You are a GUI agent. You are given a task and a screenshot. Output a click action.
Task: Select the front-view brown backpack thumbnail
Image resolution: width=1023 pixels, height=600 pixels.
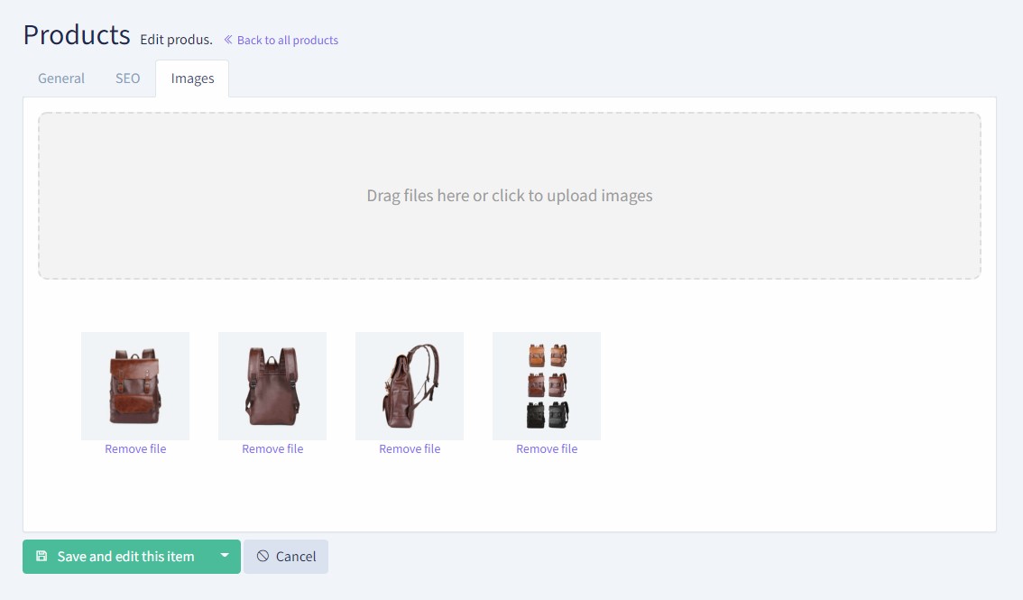(134, 385)
